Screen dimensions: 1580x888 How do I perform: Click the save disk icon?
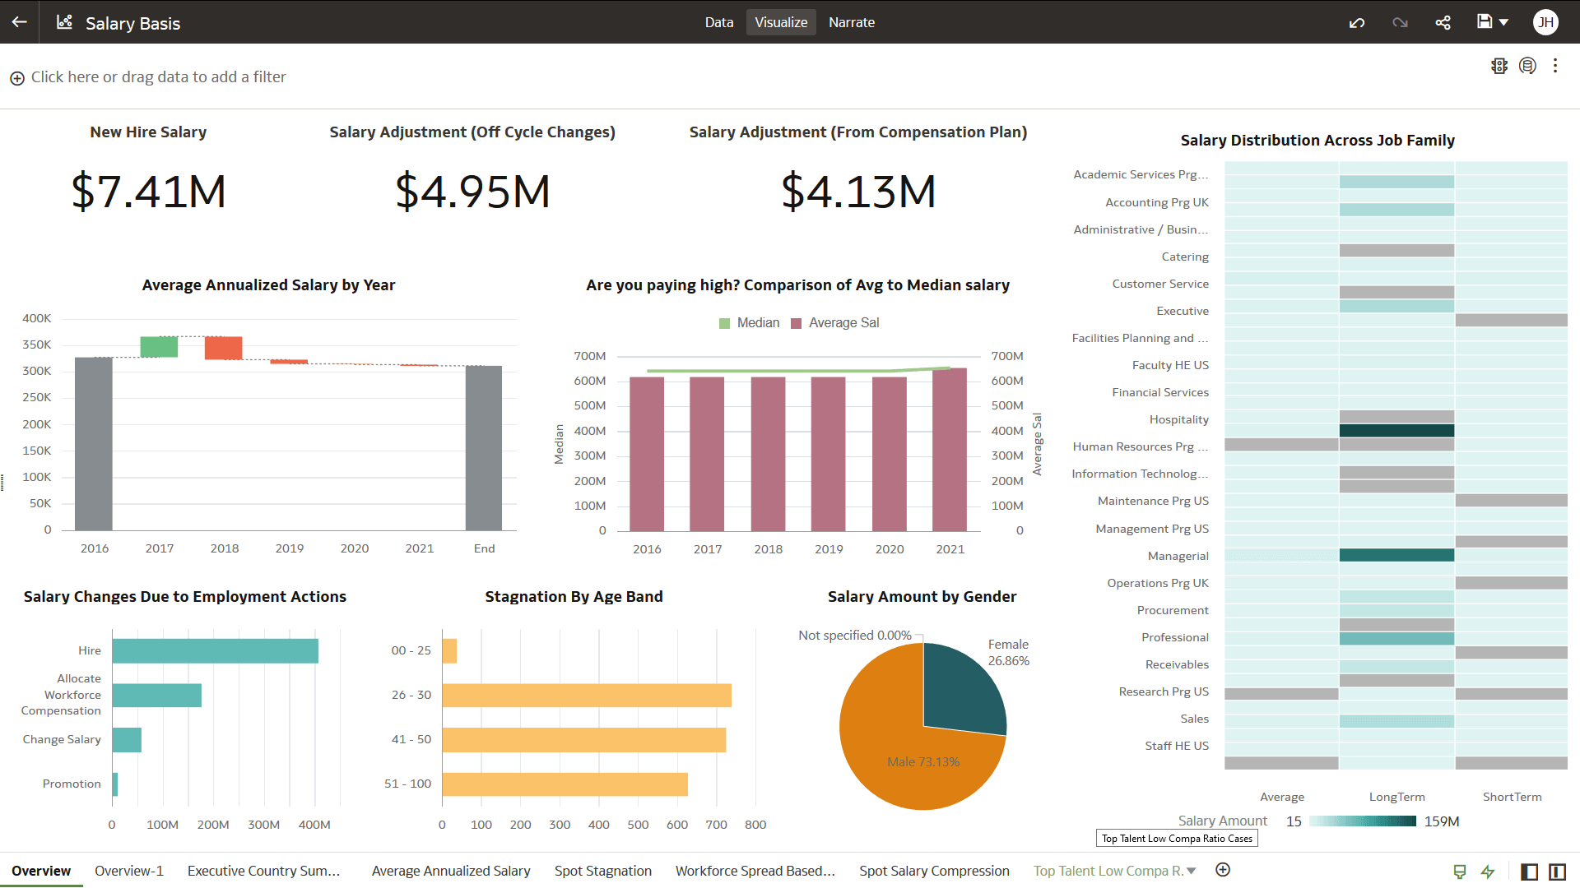[1484, 22]
